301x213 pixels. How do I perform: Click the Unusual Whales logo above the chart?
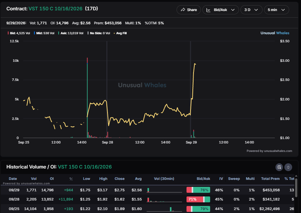(275, 33)
